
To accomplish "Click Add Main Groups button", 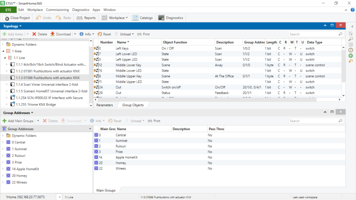I will click(18, 121).
